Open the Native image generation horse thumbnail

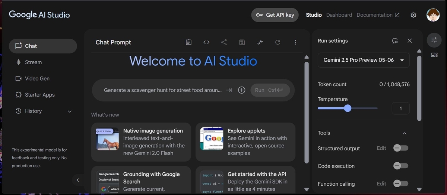click(x=107, y=139)
